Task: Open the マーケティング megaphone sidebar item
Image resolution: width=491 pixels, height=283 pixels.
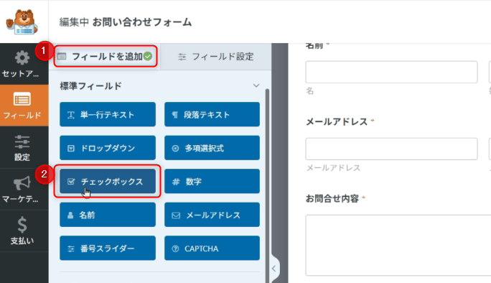Action: click(x=22, y=190)
